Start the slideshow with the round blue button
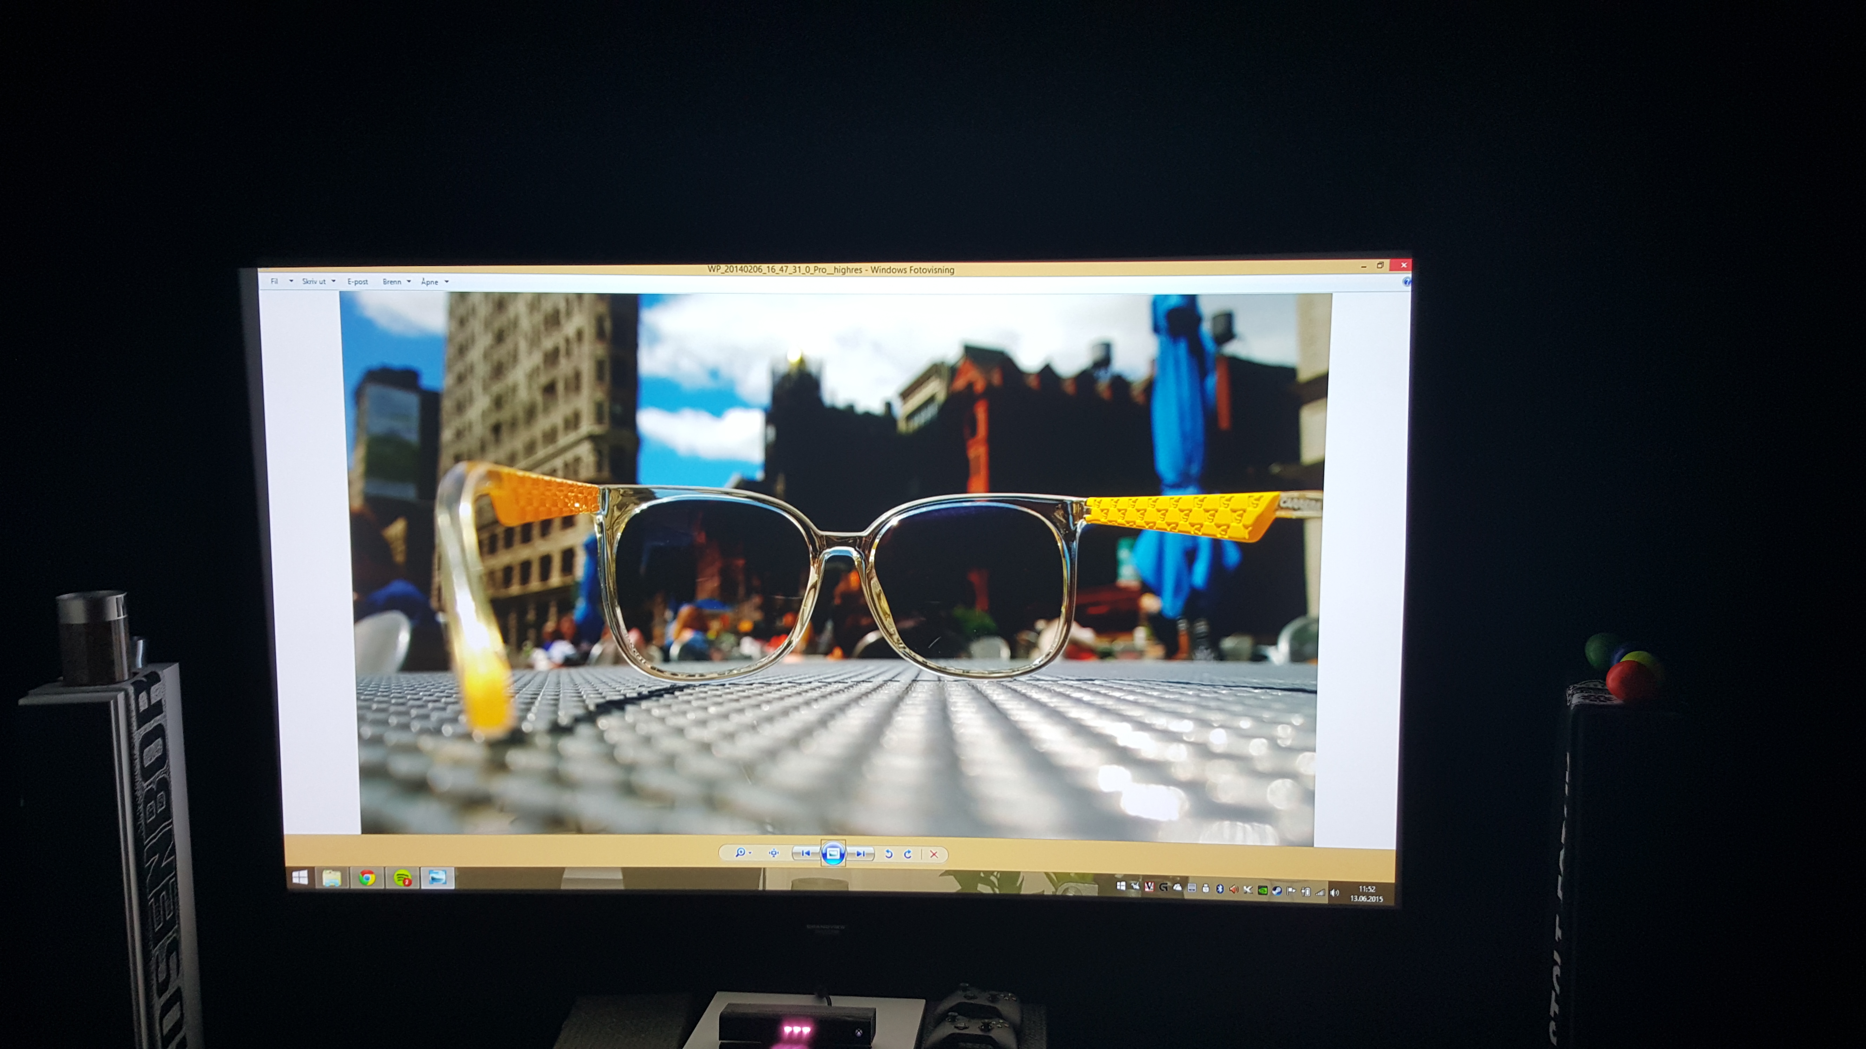1866x1049 pixels. [x=833, y=853]
